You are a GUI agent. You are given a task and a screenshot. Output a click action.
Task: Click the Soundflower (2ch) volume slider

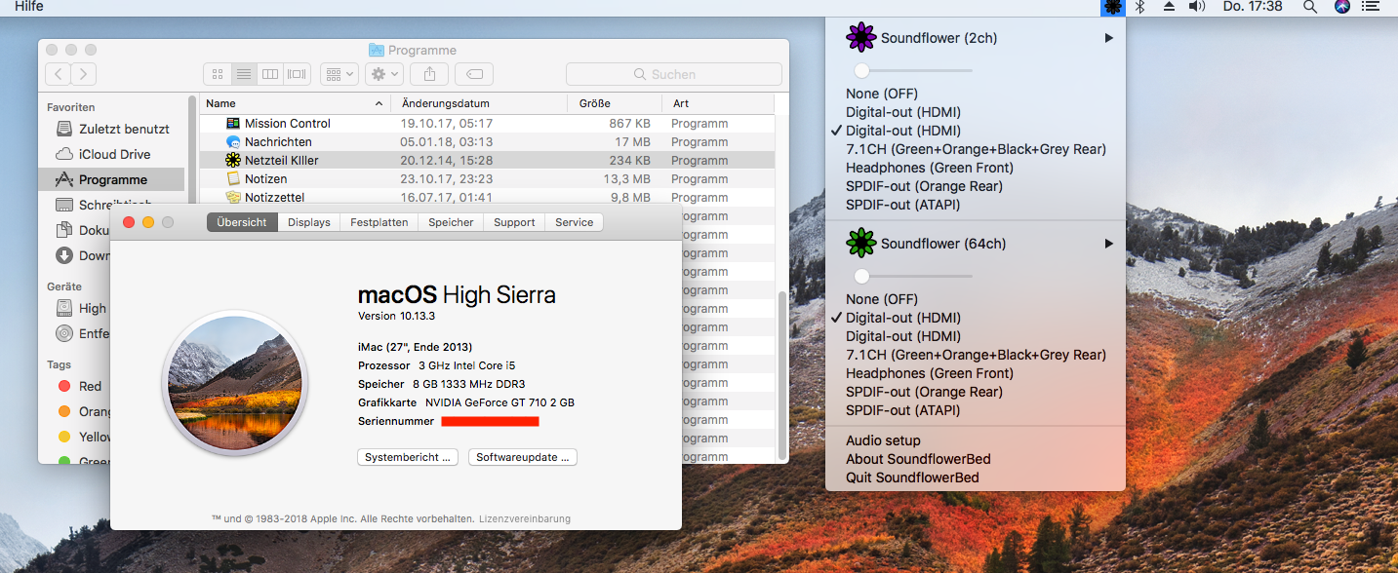(912, 70)
